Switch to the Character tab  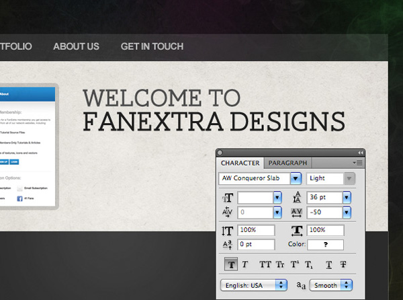coord(240,163)
